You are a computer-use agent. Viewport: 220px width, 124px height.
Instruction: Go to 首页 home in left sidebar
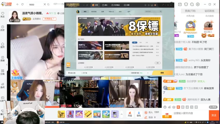pyautogui.click(x=2, y=45)
